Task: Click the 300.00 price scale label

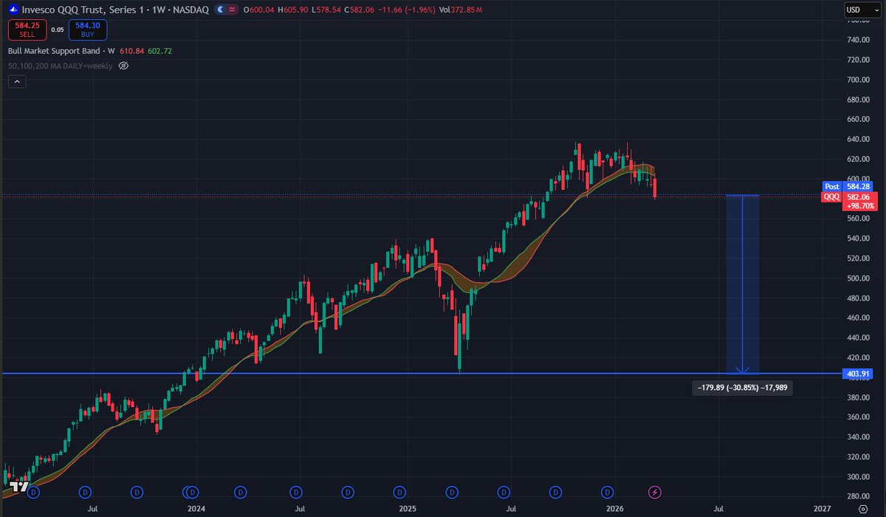Action: point(858,477)
